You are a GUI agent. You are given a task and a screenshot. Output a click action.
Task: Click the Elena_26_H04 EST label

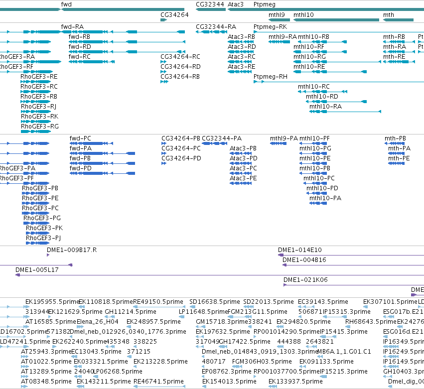pyautogui.click(x=98, y=322)
